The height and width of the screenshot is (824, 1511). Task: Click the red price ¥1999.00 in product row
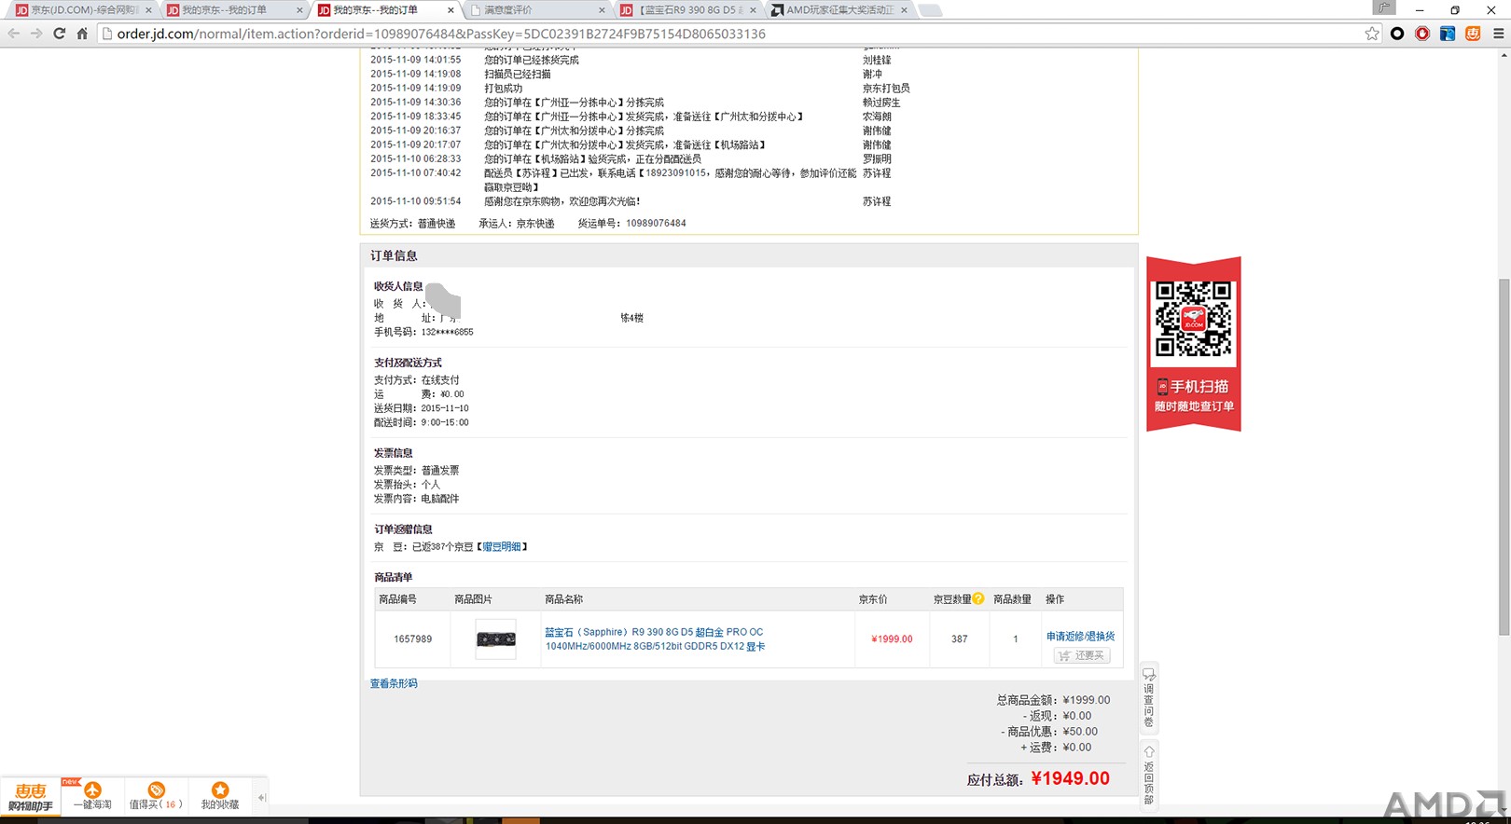(x=892, y=639)
